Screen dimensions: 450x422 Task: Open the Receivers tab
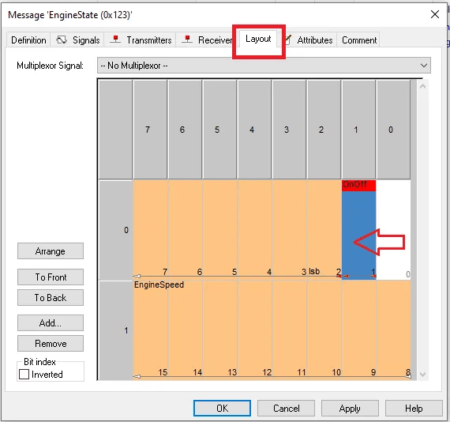(x=207, y=40)
